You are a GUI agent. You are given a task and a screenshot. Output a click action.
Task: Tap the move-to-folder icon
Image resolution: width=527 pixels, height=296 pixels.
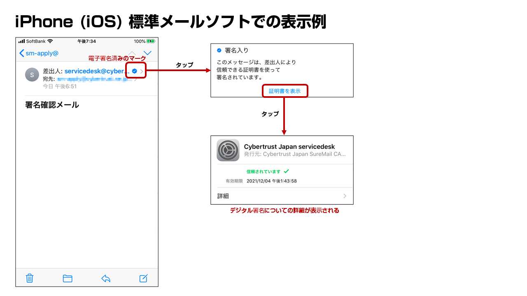(x=68, y=278)
